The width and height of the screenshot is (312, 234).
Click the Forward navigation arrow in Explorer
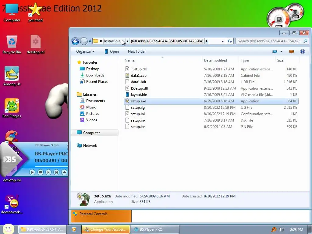click(84, 41)
